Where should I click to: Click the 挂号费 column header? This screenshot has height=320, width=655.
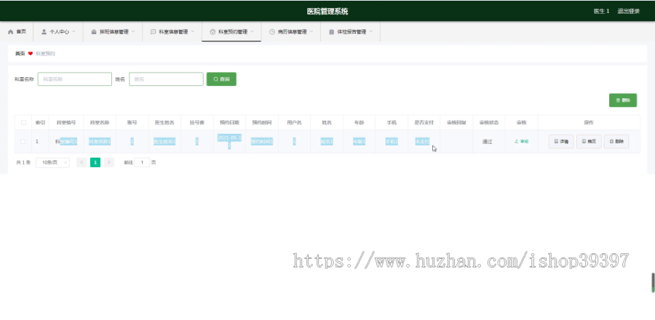196,123
